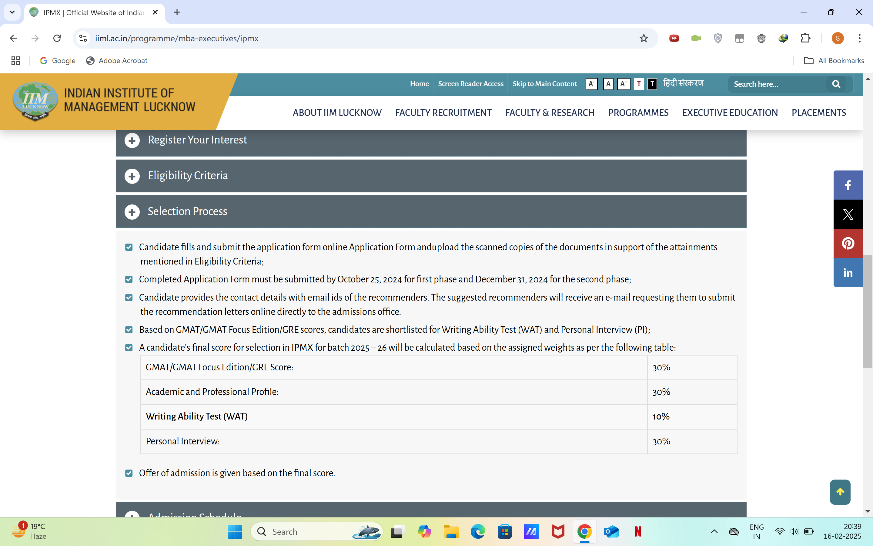Increase font size with A+ button
This screenshot has height=546, width=873.
[x=623, y=84]
